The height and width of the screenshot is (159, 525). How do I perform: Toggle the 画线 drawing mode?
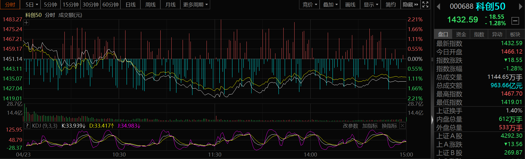coord(350,4)
